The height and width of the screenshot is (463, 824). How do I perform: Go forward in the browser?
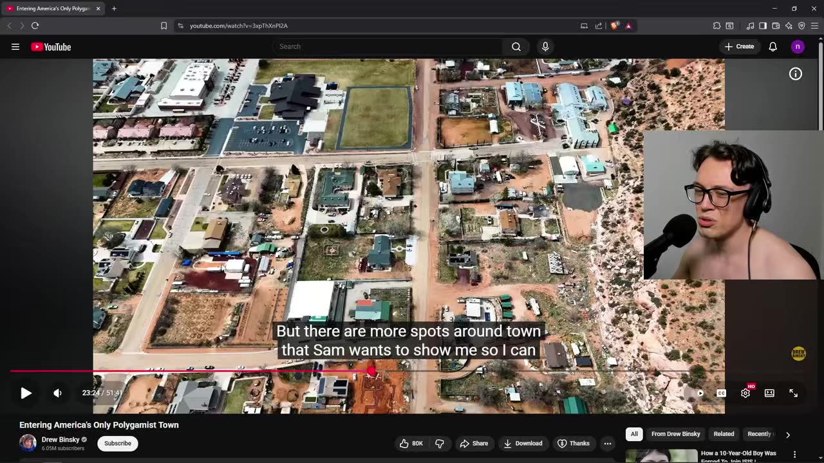tap(21, 26)
